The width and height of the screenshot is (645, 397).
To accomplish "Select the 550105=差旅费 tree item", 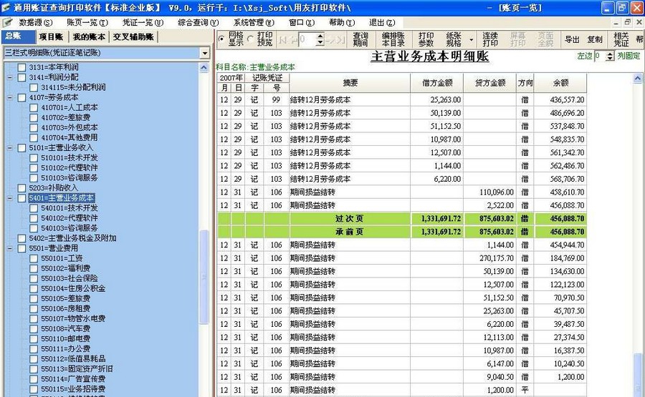I will (x=65, y=298).
